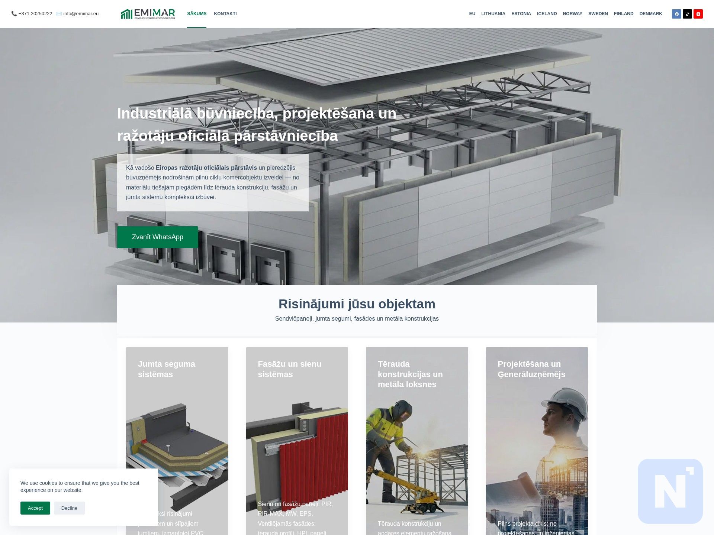Select the Estonia region link
Screen dimensions: 714x535
coord(521,14)
